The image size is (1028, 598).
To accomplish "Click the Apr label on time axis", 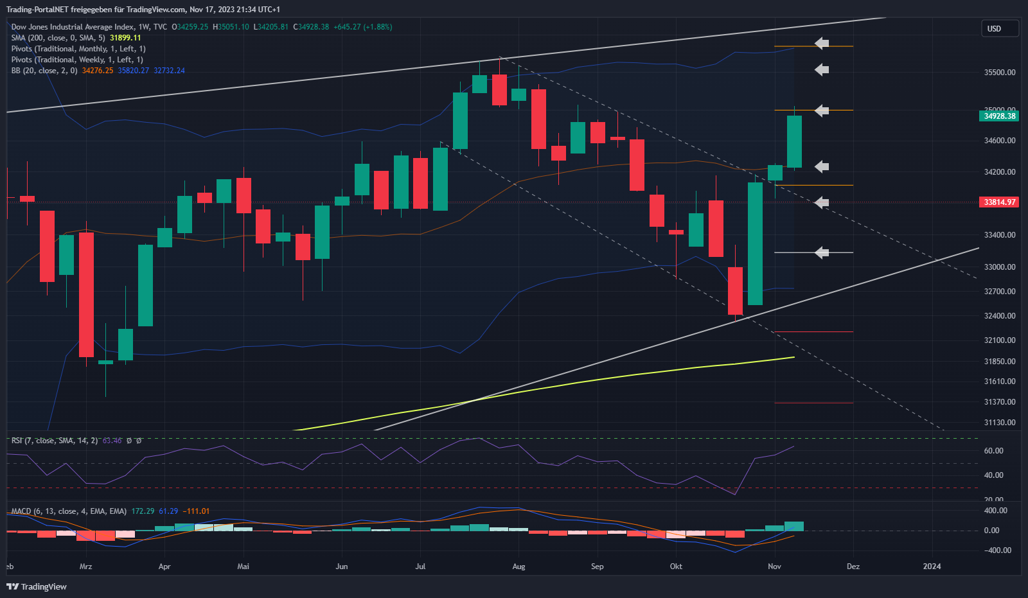I will (x=164, y=567).
